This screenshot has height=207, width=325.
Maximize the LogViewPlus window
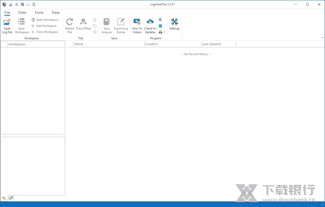(x=307, y=4)
